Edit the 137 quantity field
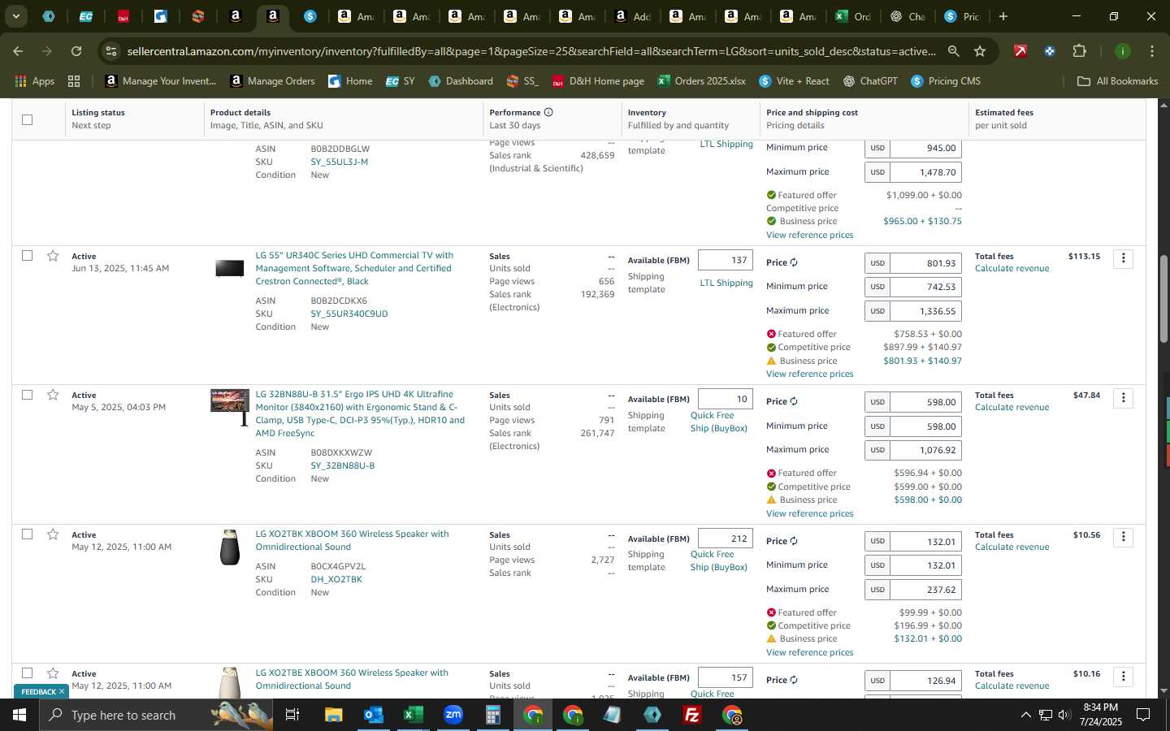 [726, 260]
